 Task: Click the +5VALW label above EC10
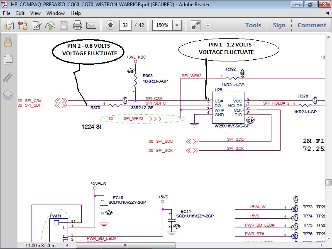point(98,183)
